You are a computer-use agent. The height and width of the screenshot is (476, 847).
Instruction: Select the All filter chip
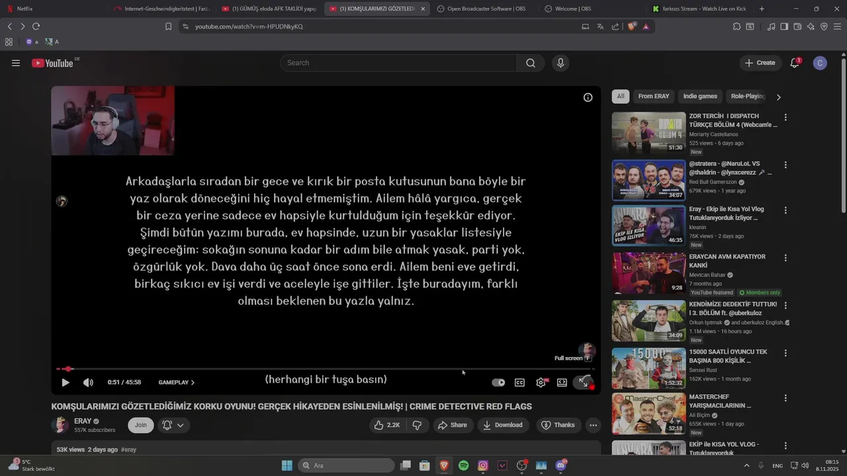(x=621, y=97)
